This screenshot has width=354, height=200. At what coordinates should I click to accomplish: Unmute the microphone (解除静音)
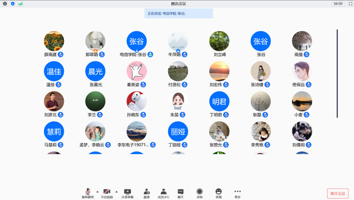pyautogui.click(x=88, y=193)
